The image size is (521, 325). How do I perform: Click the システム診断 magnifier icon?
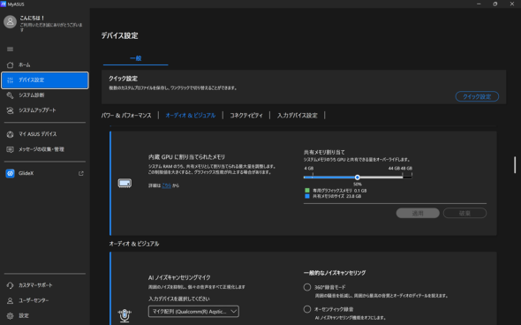click(10, 95)
